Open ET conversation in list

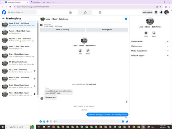19,63
